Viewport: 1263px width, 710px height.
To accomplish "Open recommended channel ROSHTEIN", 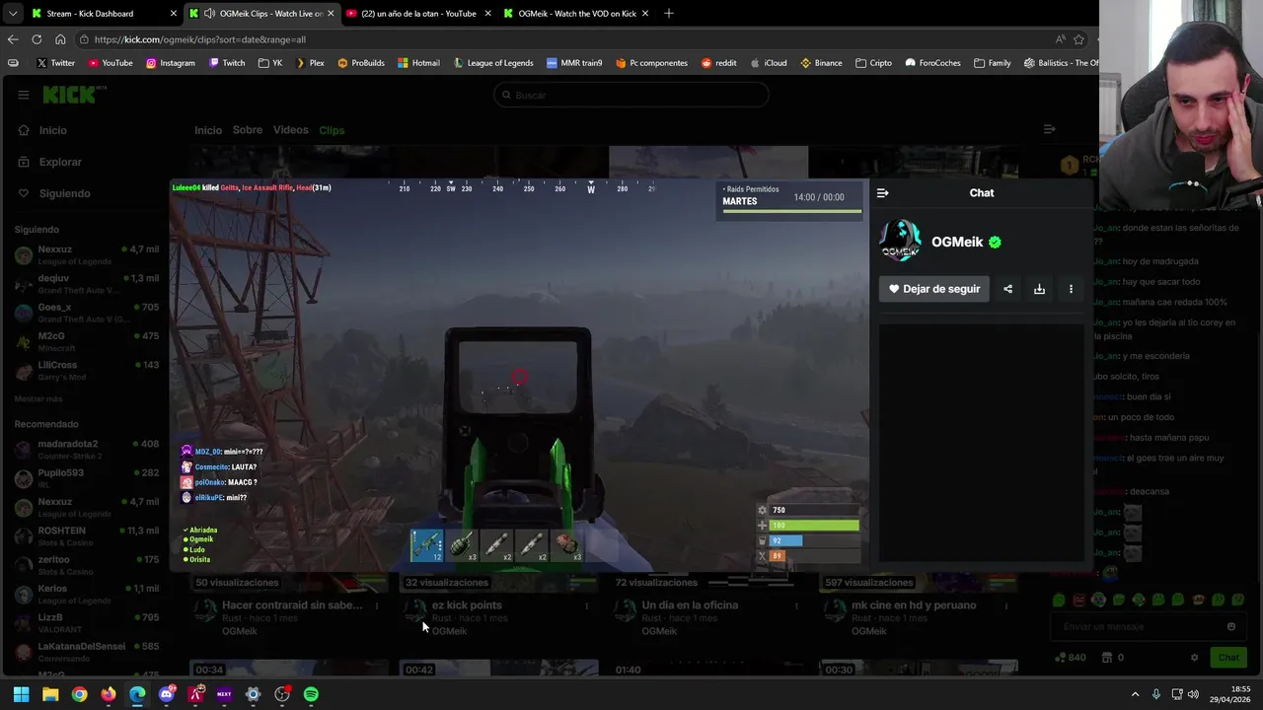I will click(x=87, y=535).
